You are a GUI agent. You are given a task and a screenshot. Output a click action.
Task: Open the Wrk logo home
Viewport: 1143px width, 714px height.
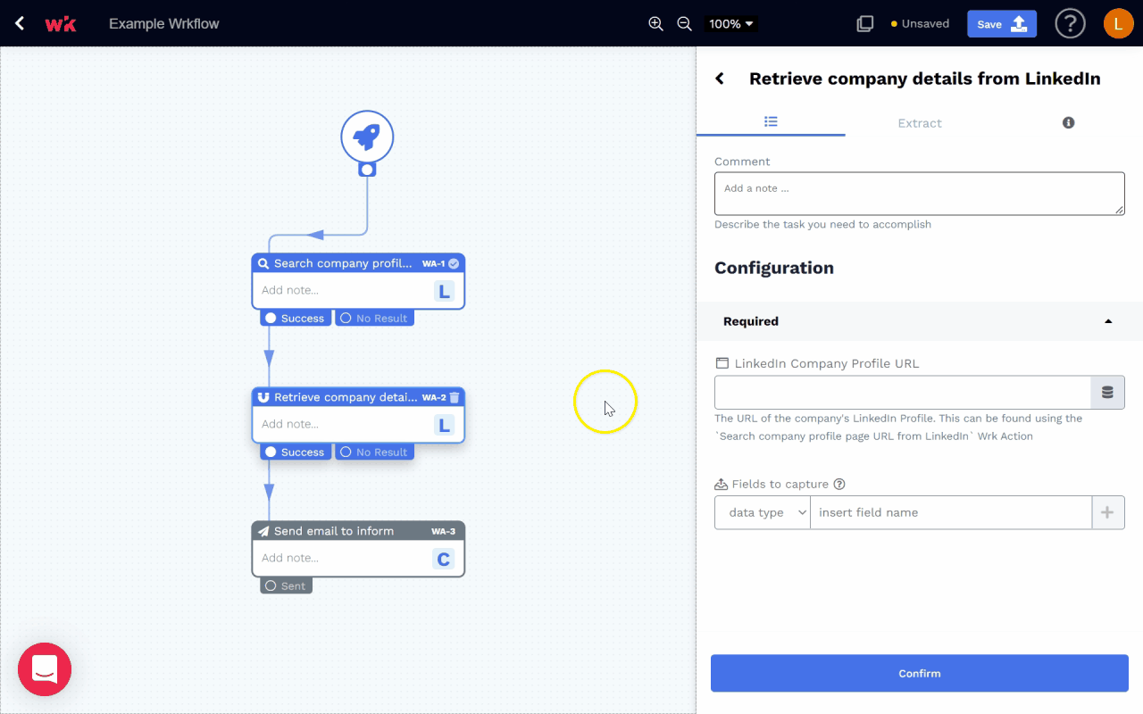pos(61,24)
